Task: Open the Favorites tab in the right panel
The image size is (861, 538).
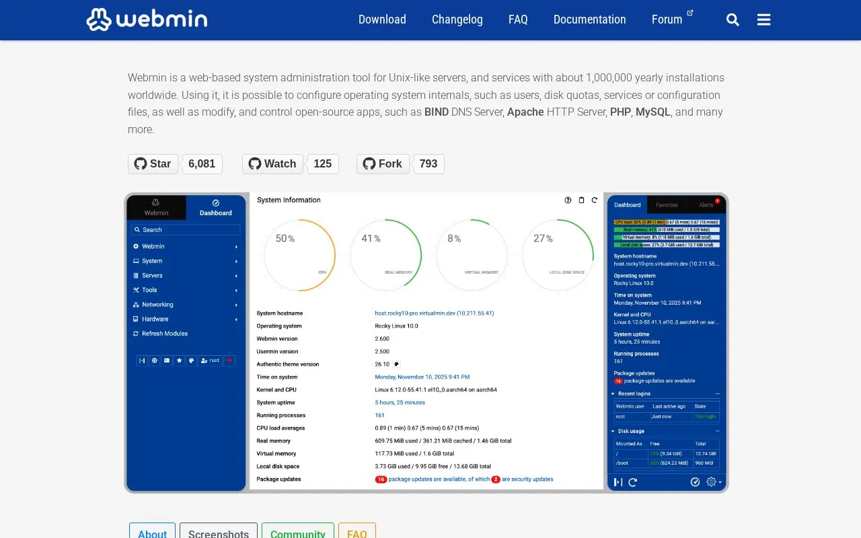Action: pyautogui.click(x=667, y=204)
